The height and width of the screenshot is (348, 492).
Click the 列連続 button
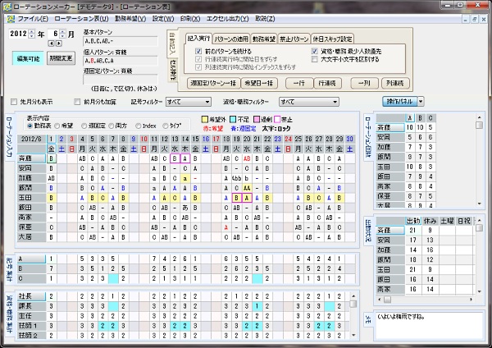[x=395, y=83]
